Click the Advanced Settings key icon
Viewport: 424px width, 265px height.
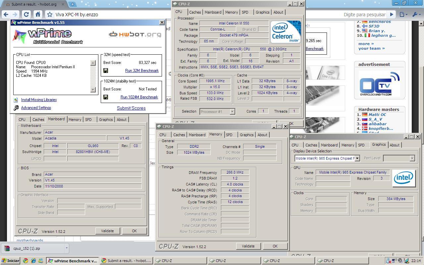tap(16, 108)
